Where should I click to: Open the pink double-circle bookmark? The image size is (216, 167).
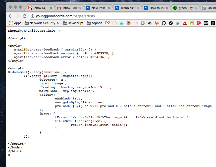(x=136, y=23)
